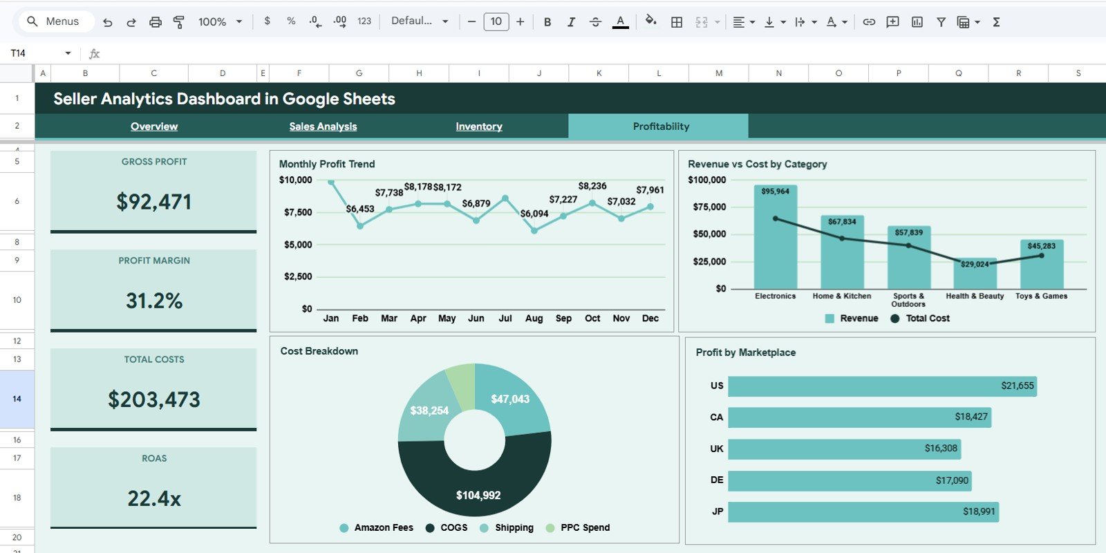Open the Borders tool
Image resolution: width=1106 pixels, height=553 pixels.
[677, 22]
